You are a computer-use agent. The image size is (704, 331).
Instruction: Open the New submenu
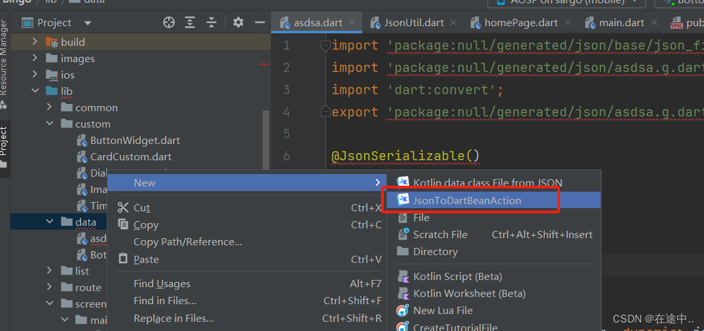(248, 183)
